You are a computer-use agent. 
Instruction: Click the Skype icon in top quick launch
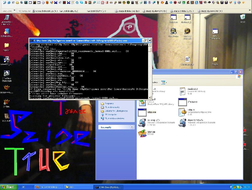[82, 3]
